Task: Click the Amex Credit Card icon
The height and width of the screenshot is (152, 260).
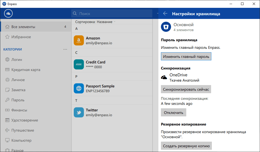Action: [x=79, y=64]
